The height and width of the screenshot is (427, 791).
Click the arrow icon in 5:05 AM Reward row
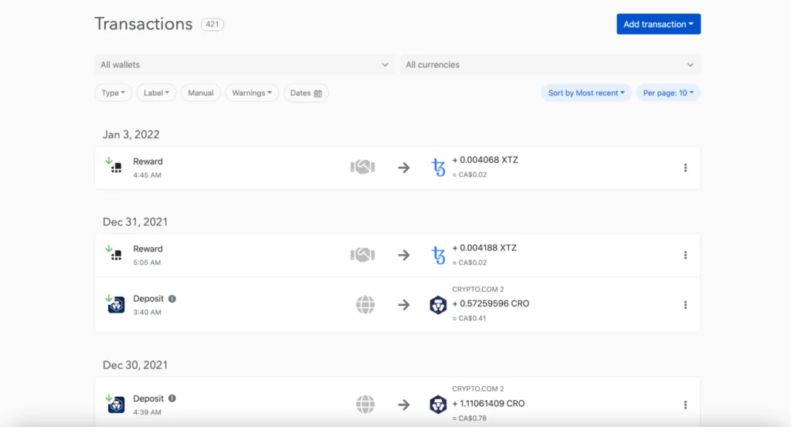[x=403, y=255]
